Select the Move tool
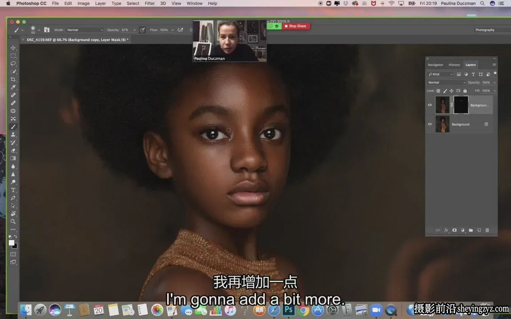511x319 pixels. coord(13,48)
